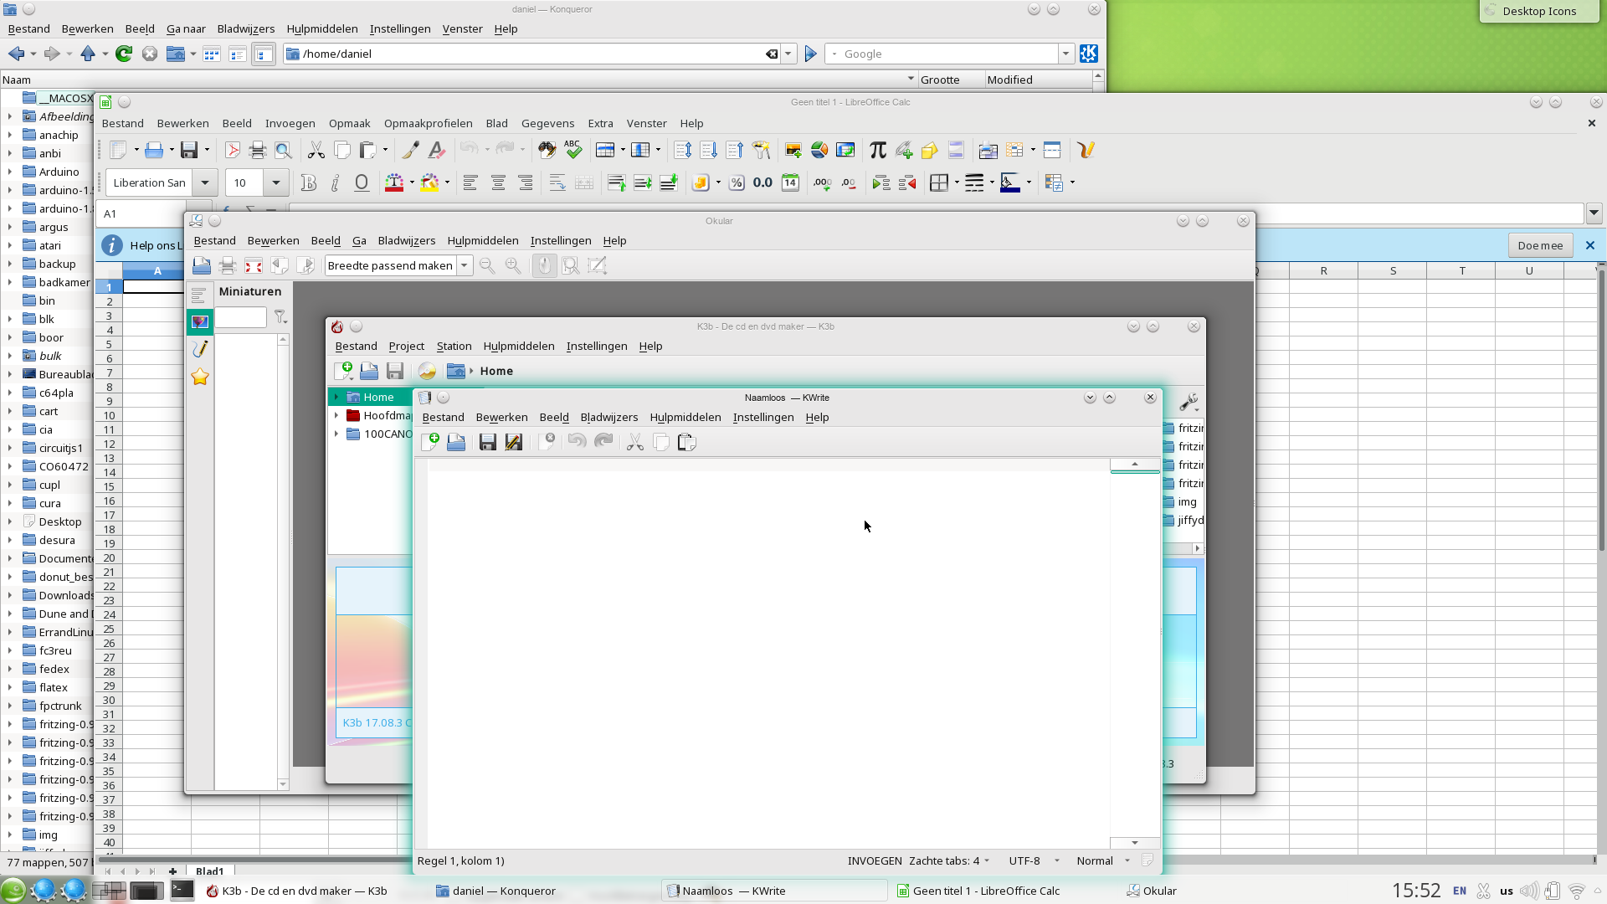
Task: Open the Konqueror location history dropdown
Action: pos(788,54)
